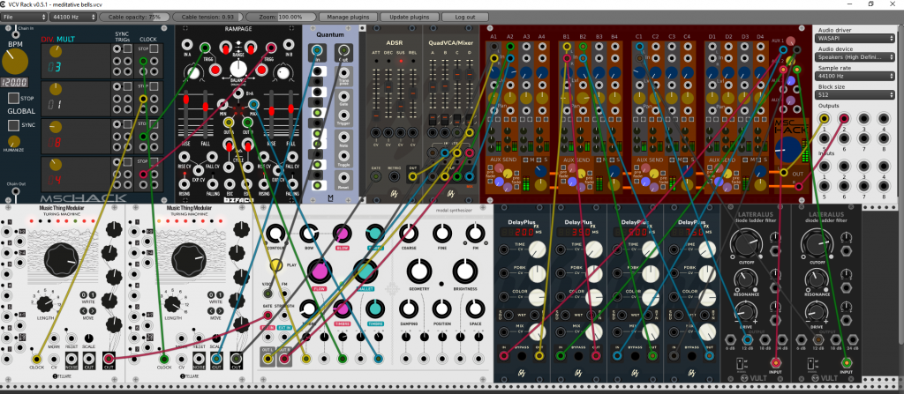Click the yellow PLAY button on modal synthesizer
This screenshot has width=904, height=394.
(276, 265)
